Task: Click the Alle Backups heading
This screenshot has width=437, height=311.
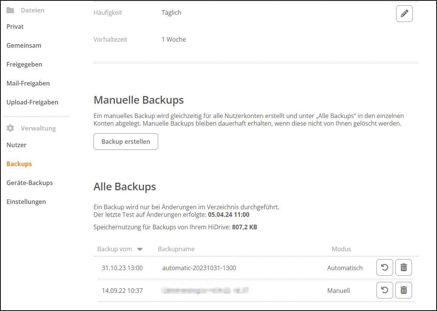Action: pyautogui.click(x=124, y=187)
